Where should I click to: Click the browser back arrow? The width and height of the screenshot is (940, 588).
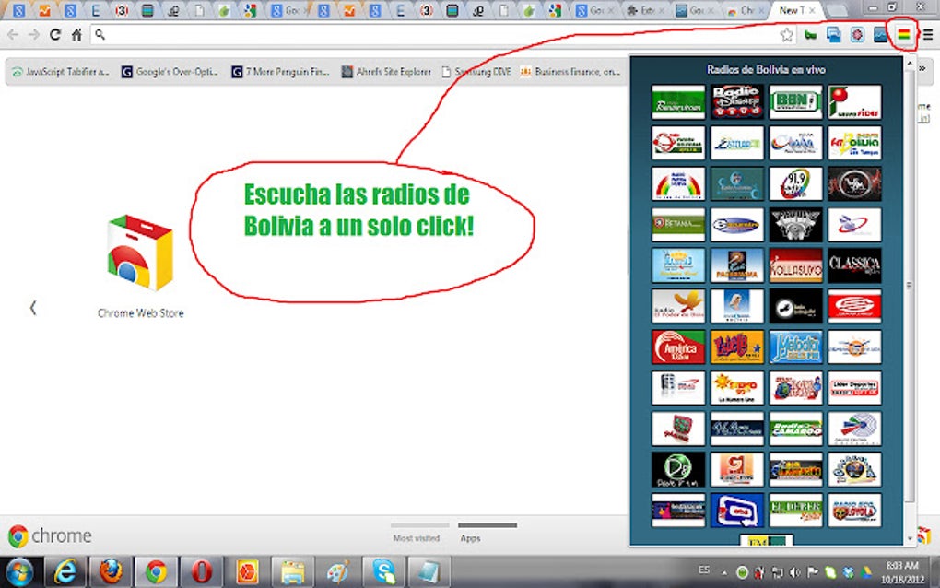click(x=13, y=35)
